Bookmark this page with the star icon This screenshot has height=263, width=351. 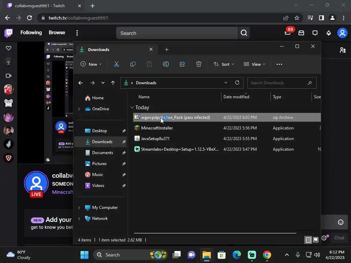pos(297,18)
